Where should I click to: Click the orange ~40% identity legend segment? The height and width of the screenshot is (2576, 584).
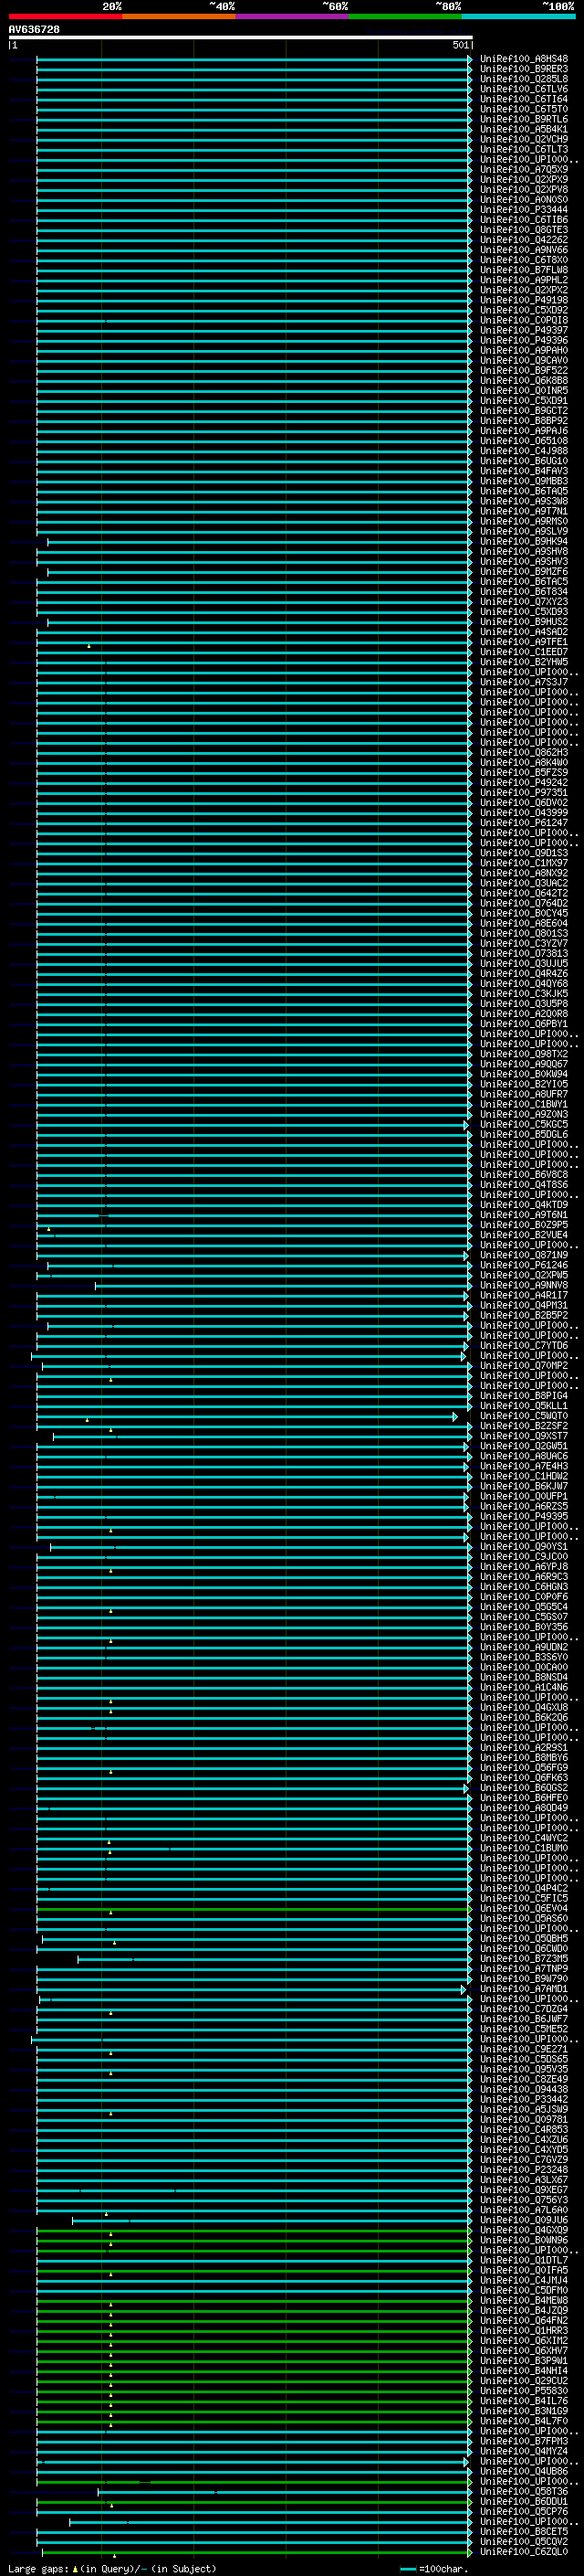coord(179,16)
